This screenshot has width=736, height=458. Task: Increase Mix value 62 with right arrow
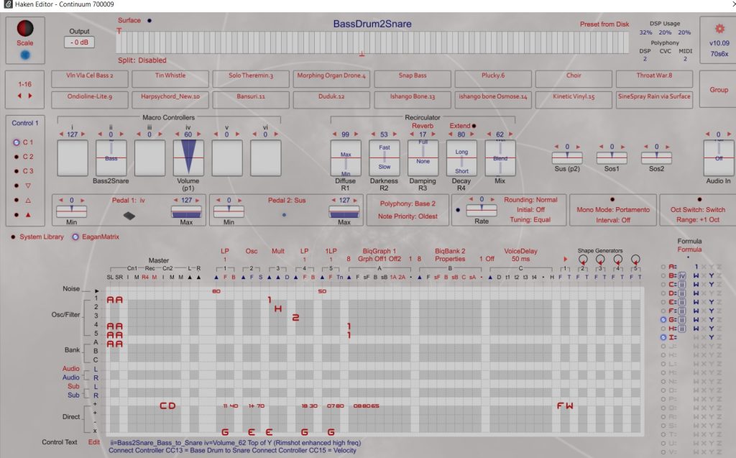[x=511, y=134]
